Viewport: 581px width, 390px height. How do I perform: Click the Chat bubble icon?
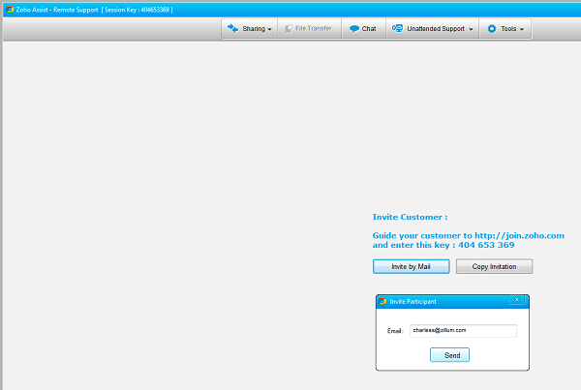354,28
